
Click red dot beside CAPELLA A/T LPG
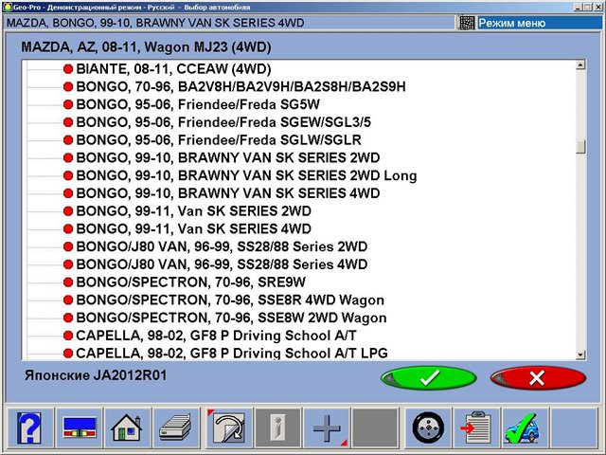[68, 354]
